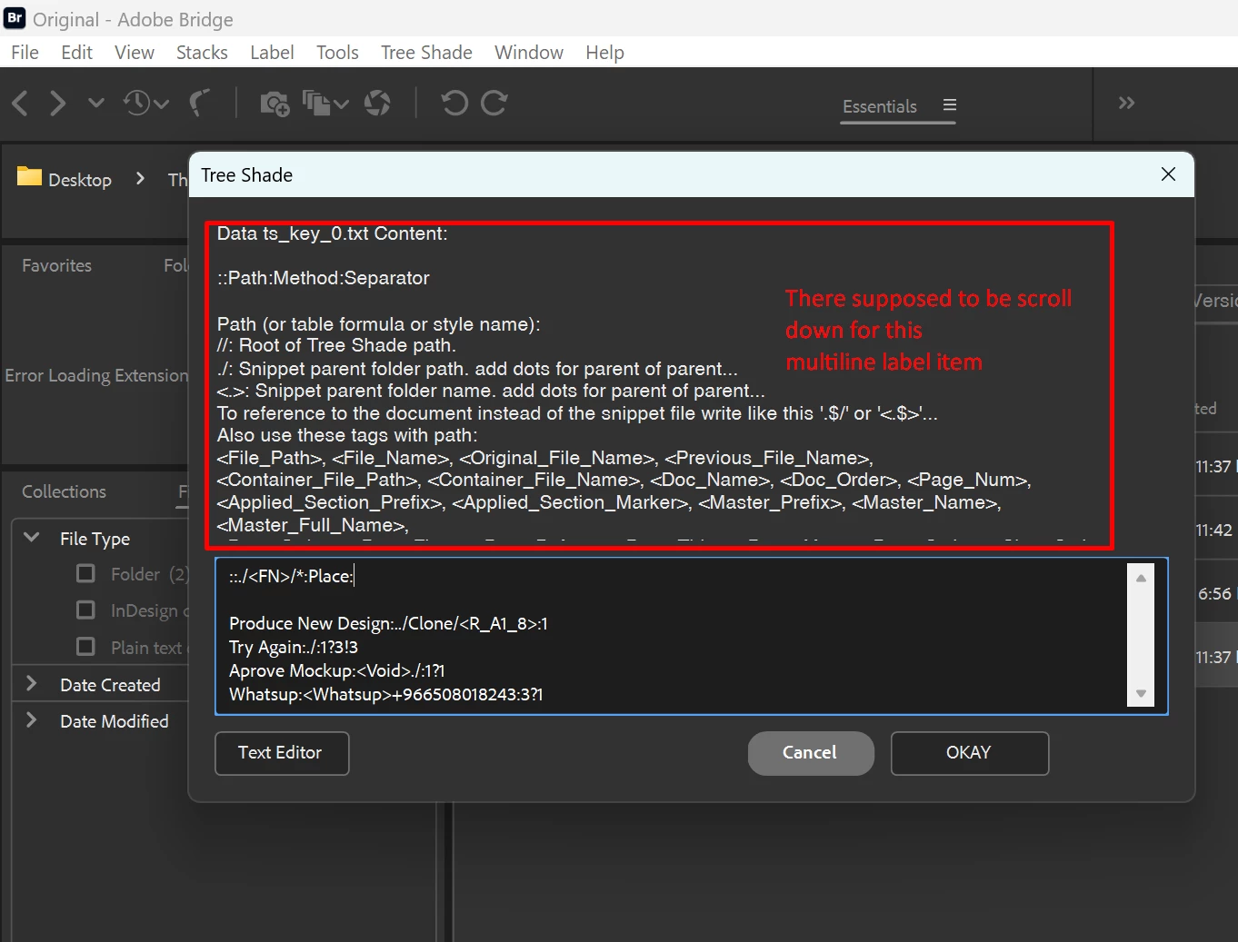Click the Whatsup line in text field

385,695
